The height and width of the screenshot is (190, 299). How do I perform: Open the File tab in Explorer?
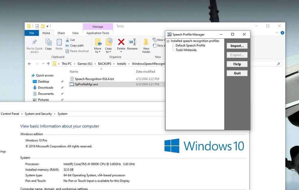point(32,33)
